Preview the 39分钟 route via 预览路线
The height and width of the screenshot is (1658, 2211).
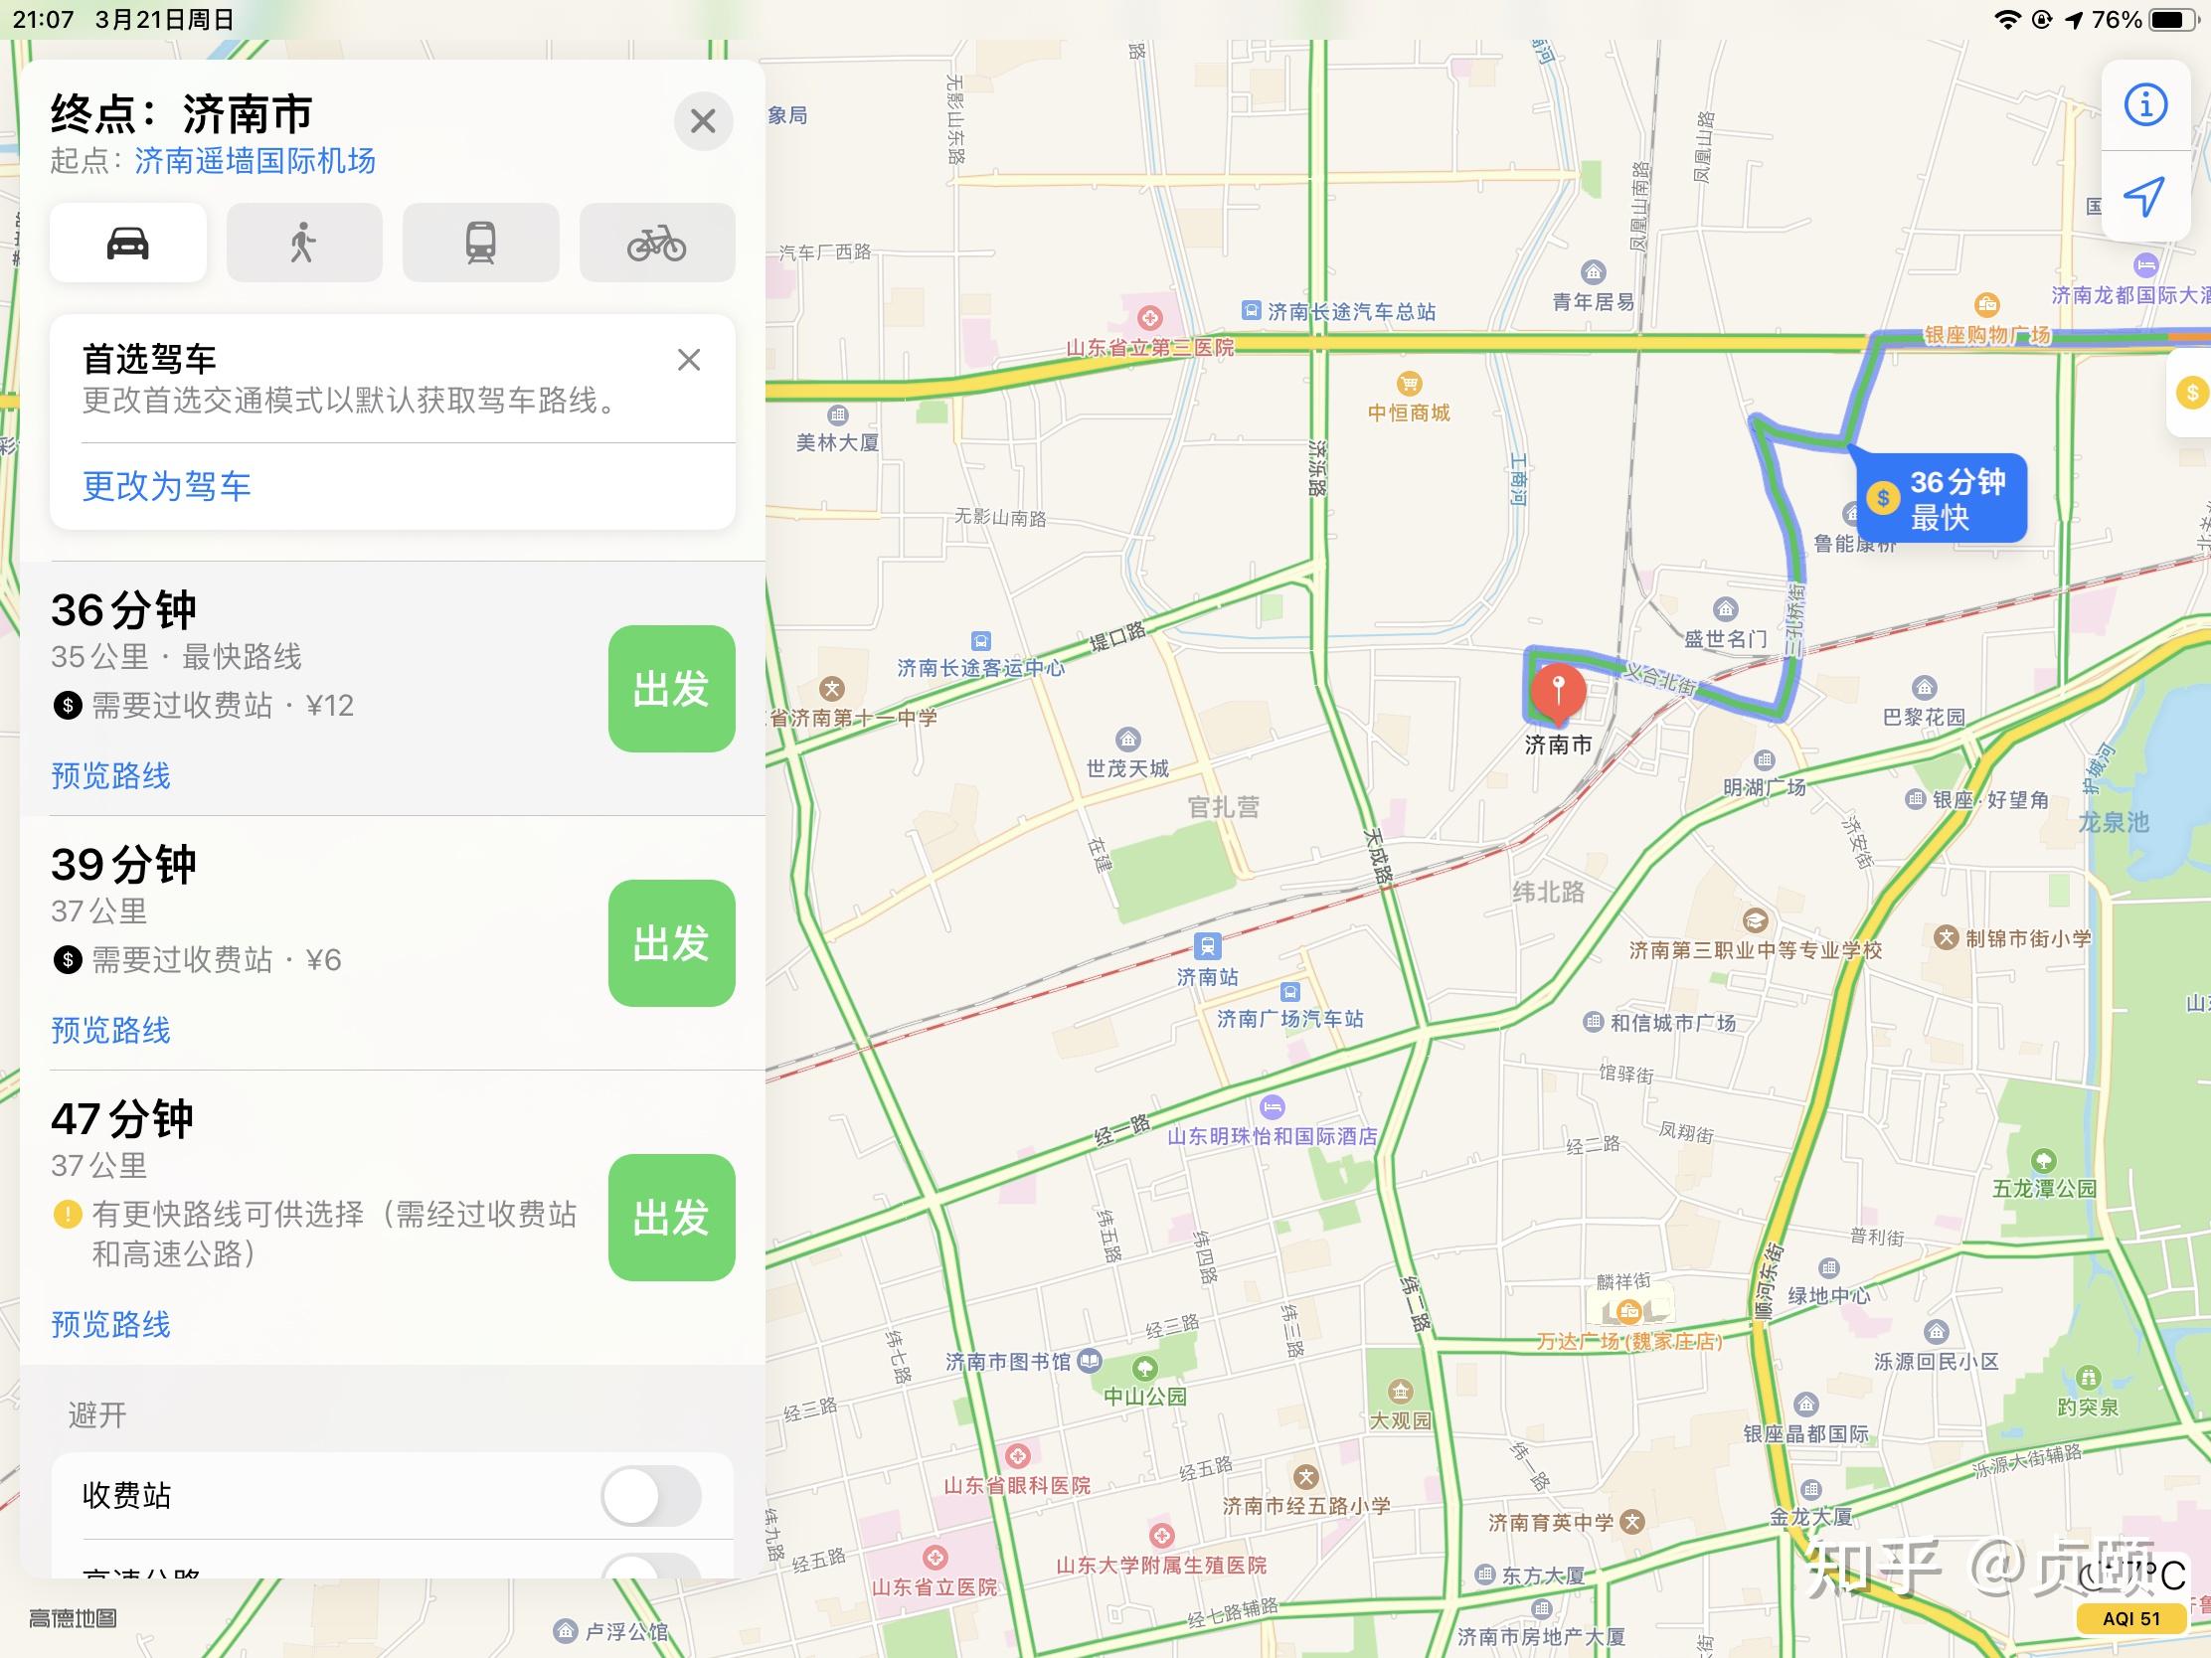pos(111,1031)
